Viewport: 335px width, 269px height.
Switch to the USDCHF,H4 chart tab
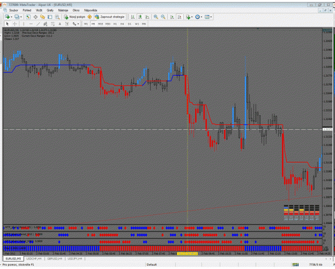(x=34, y=259)
